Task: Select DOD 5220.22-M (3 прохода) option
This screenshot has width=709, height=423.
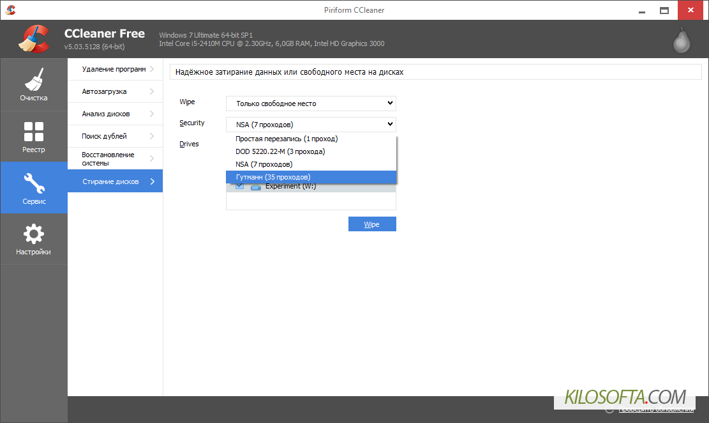Action: 311,151
